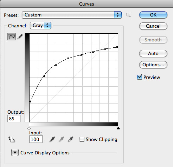
Task: Cancel the Curves dialog
Action: click(153, 26)
